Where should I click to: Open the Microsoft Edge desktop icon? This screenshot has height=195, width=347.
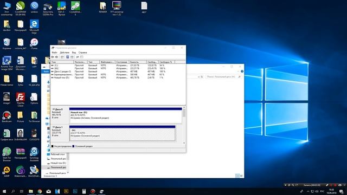point(34,27)
